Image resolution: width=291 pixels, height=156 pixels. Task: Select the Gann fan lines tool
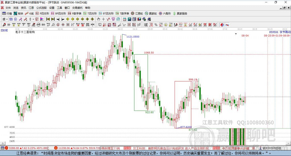click(x=104, y=25)
